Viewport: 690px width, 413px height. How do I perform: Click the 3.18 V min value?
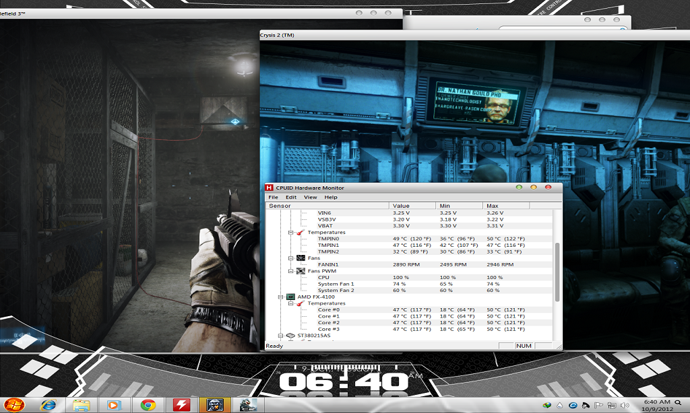click(448, 219)
